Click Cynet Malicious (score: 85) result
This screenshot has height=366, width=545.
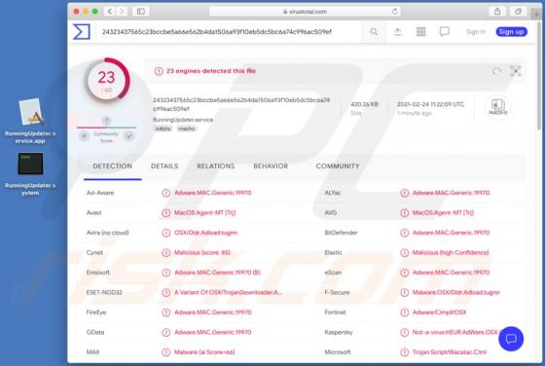(202, 252)
